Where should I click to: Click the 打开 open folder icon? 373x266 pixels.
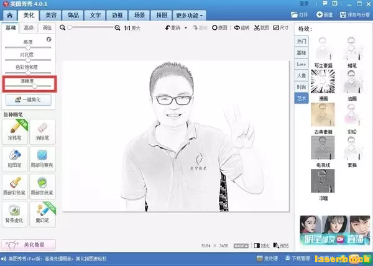click(x=294, y=15)
